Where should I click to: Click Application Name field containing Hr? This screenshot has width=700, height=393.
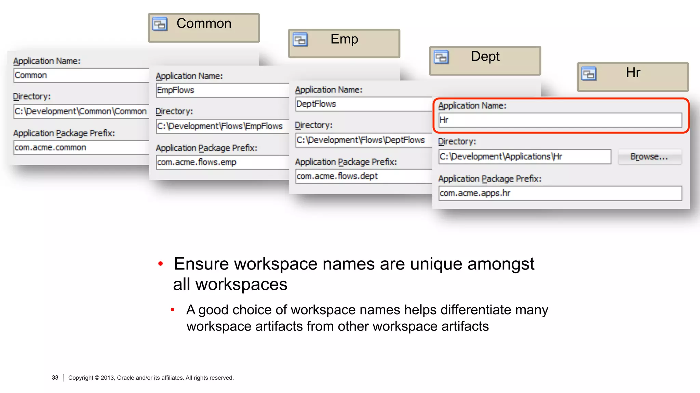(x=560, y=120)
